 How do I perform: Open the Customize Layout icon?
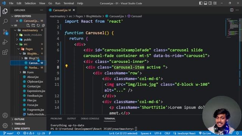coord(215,3)
